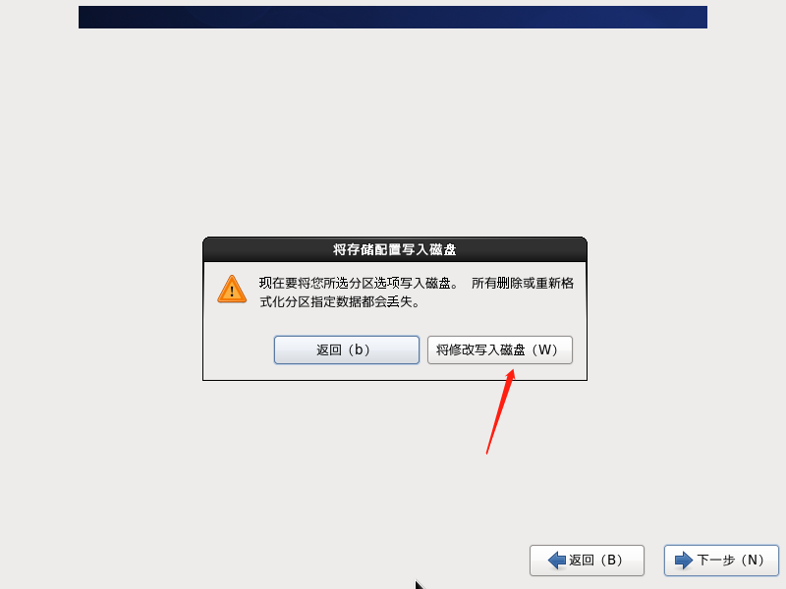Viewport: 786px width, 589px height.
Task: Choose 返回 (b) in the dialog
Action: pos(347,349)
